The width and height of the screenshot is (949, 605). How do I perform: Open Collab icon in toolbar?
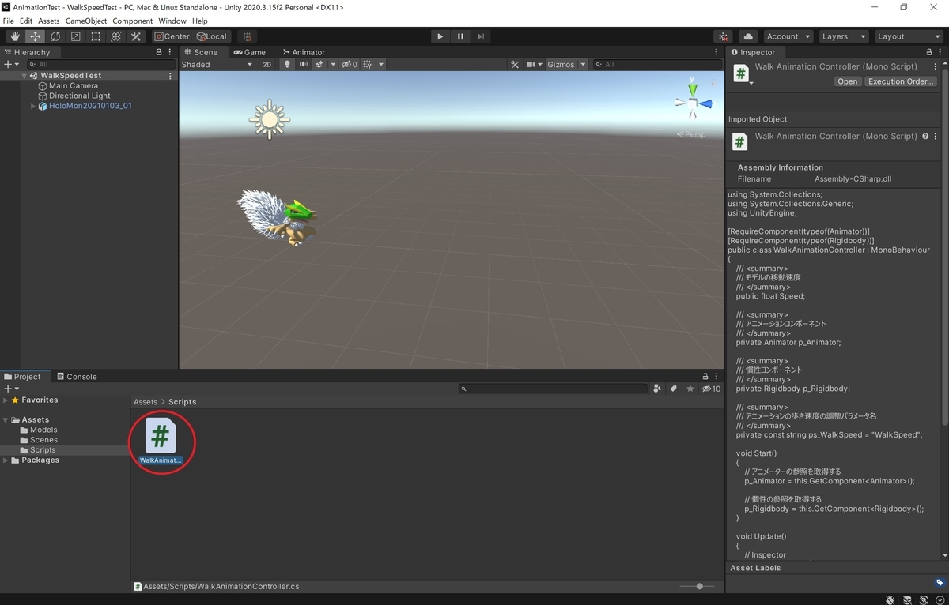point(723,36)
